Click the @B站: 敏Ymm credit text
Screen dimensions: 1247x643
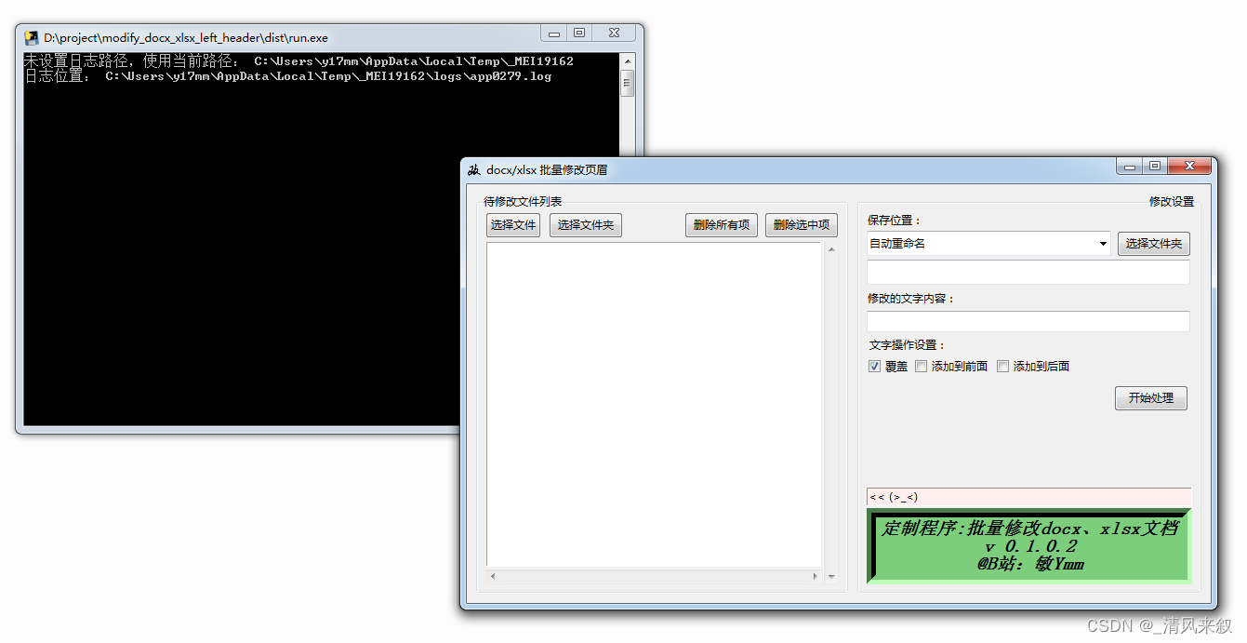(x=1030, y=564)
